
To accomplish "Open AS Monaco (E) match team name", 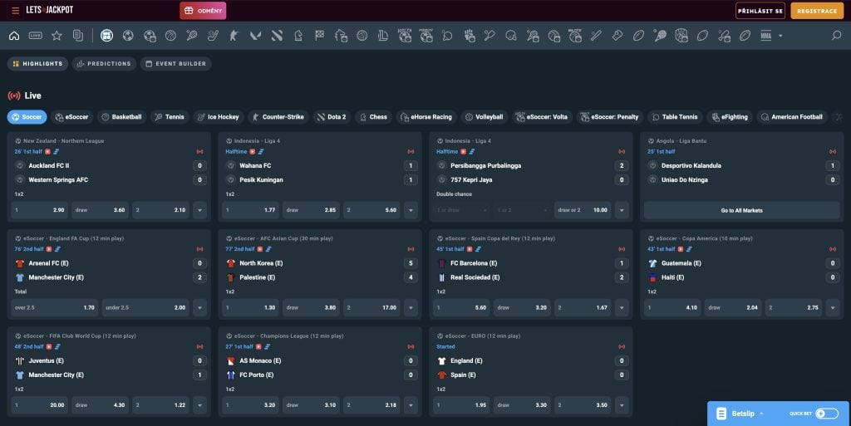I will coord(260,361).
